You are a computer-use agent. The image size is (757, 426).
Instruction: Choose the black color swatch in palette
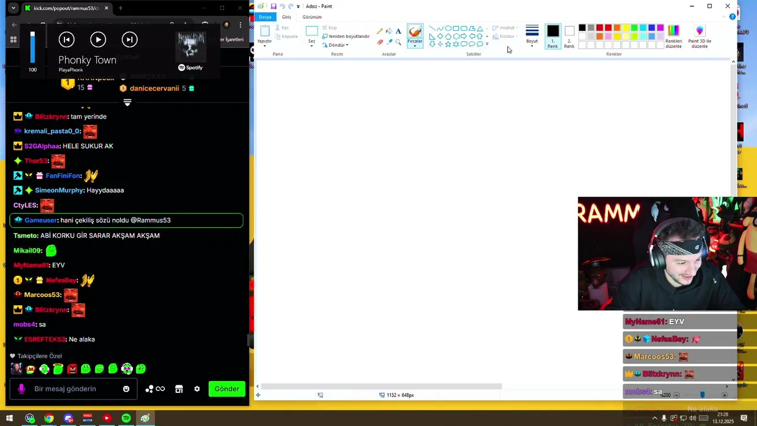582,28
